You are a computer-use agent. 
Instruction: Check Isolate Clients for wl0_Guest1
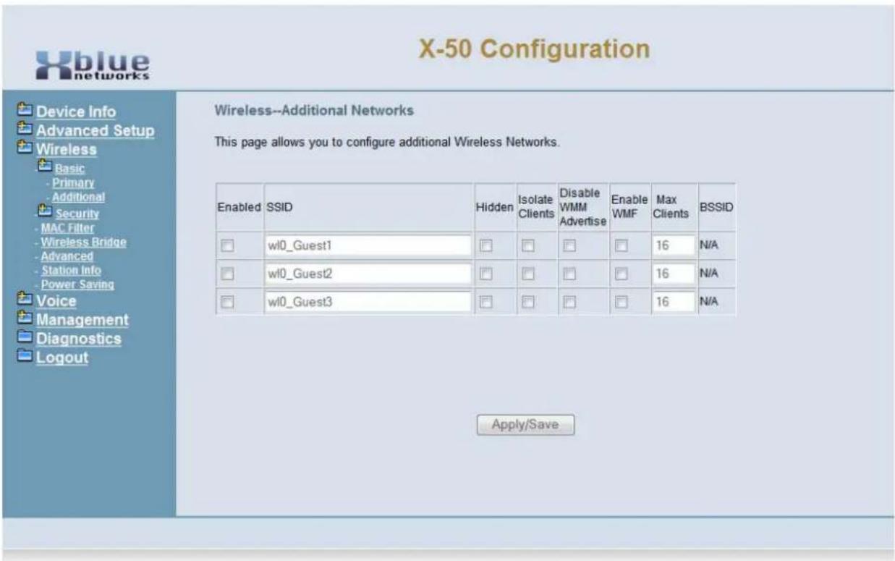click(x=528, y=246)
